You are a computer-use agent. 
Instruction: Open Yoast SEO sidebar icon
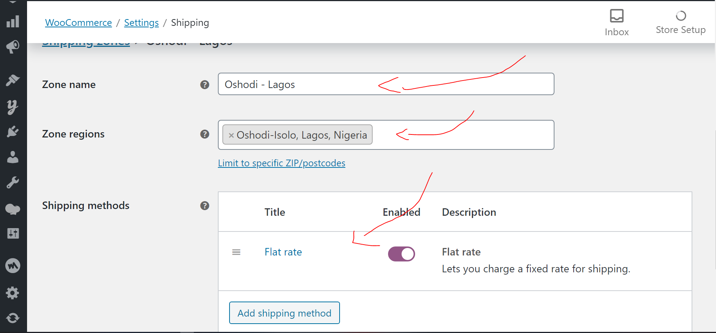point(13,107)
